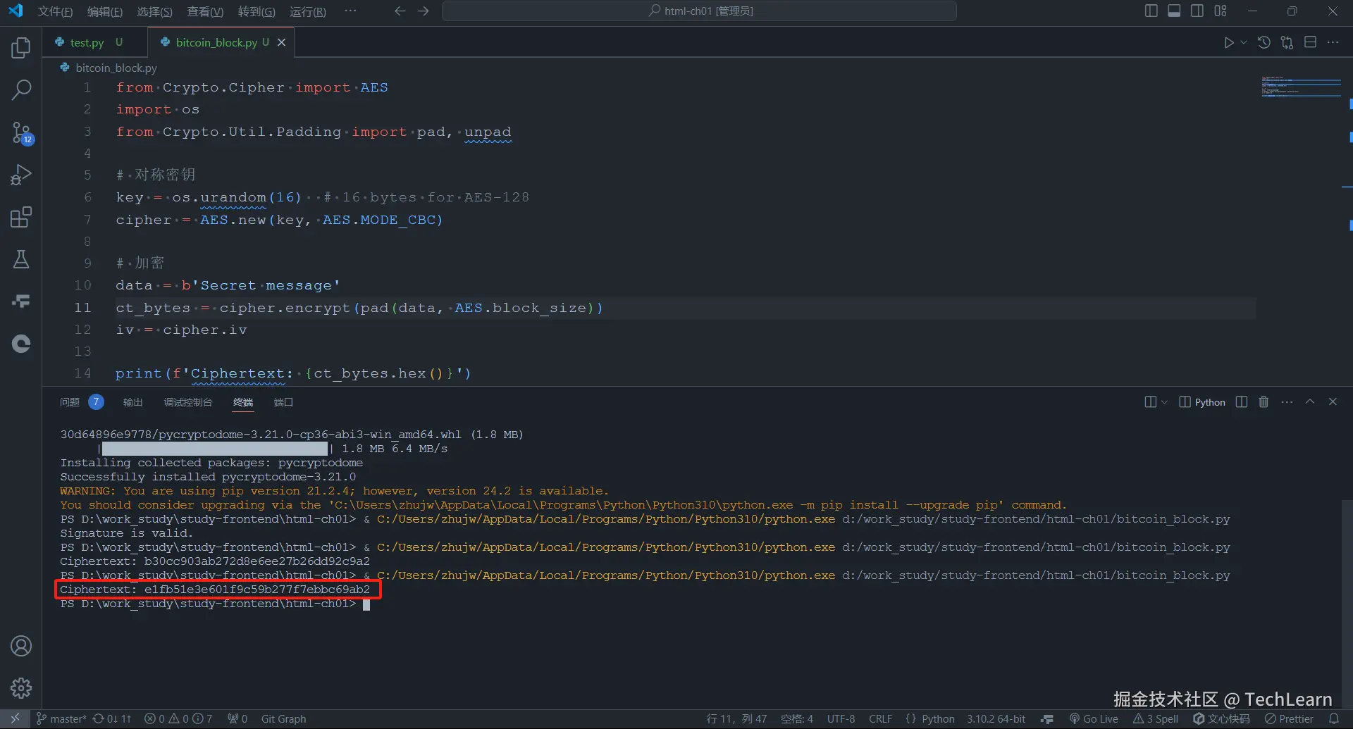Viewport: 1353px width, 729px height.
Task: Open Source Control view with 12 changes
Action: [x=21, y=132]
